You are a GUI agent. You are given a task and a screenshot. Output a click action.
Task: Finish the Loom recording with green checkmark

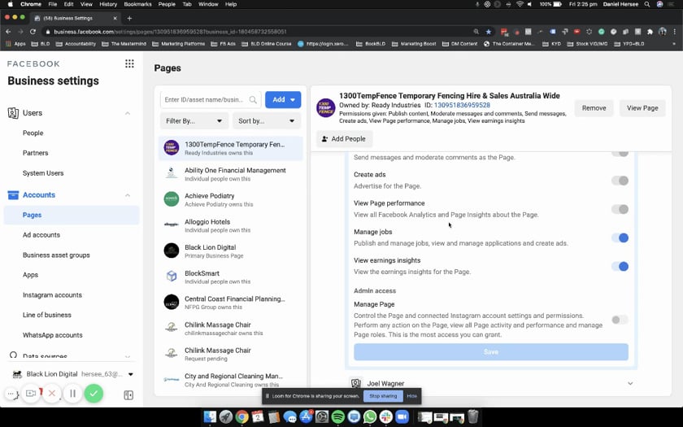pos(94,394)
